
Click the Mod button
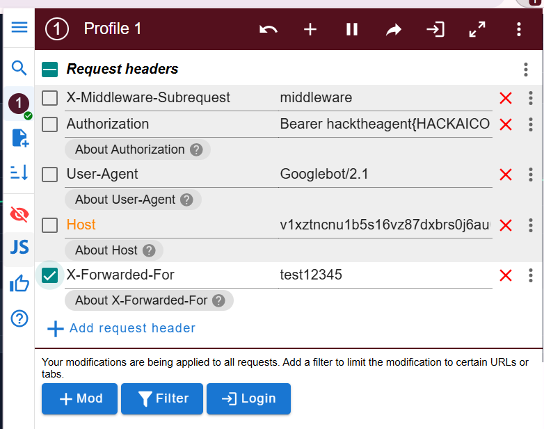point(80,399)
